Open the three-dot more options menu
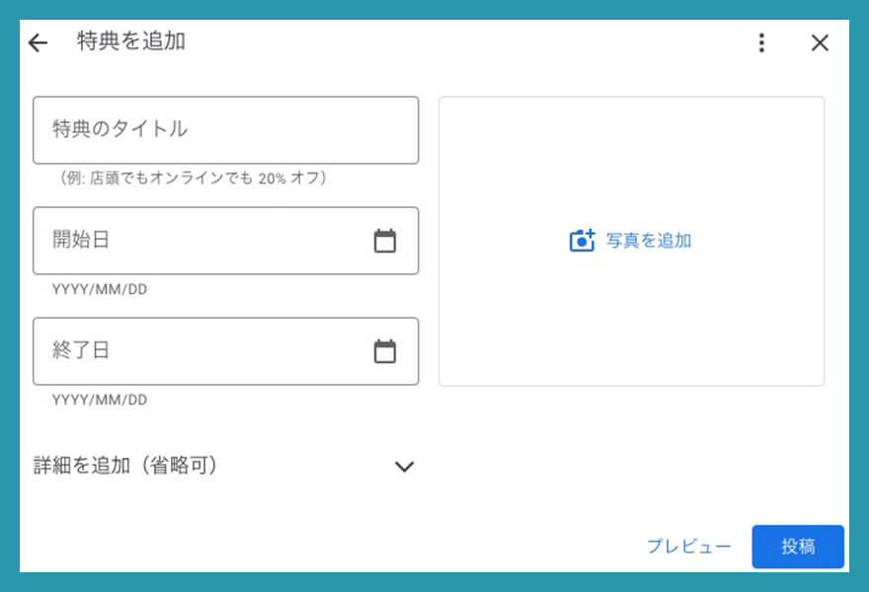Screen dimensions: 869x592 point(760,42)
